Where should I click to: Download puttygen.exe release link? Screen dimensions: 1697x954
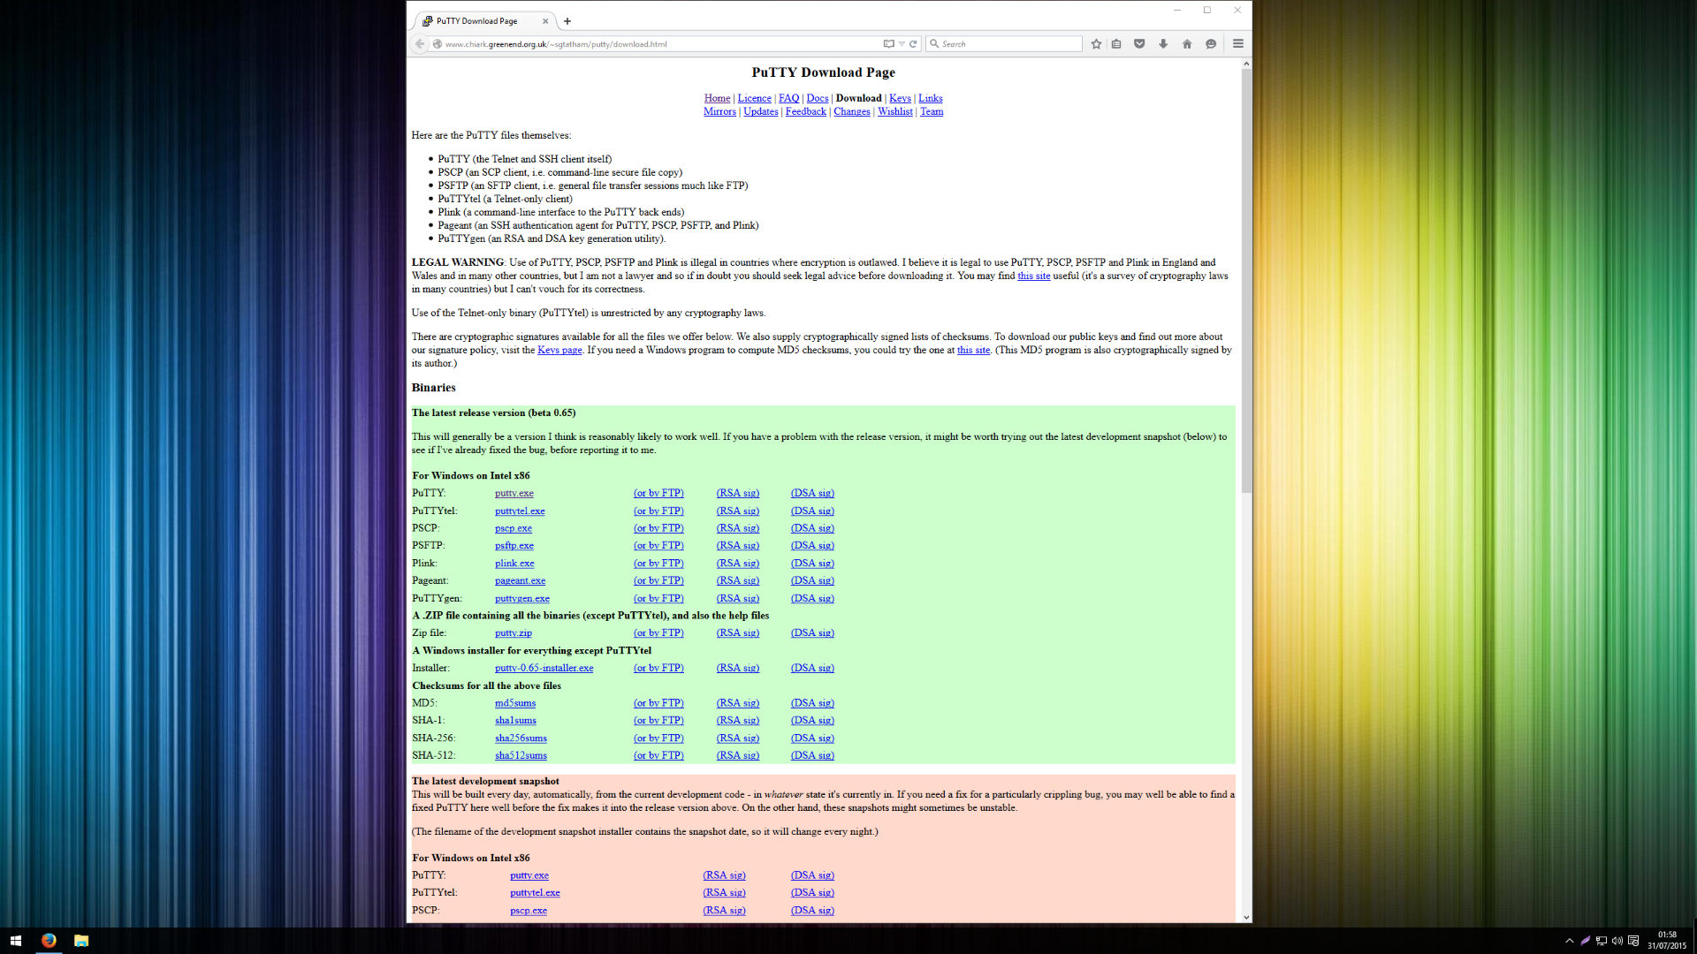[x=522, y=598]
